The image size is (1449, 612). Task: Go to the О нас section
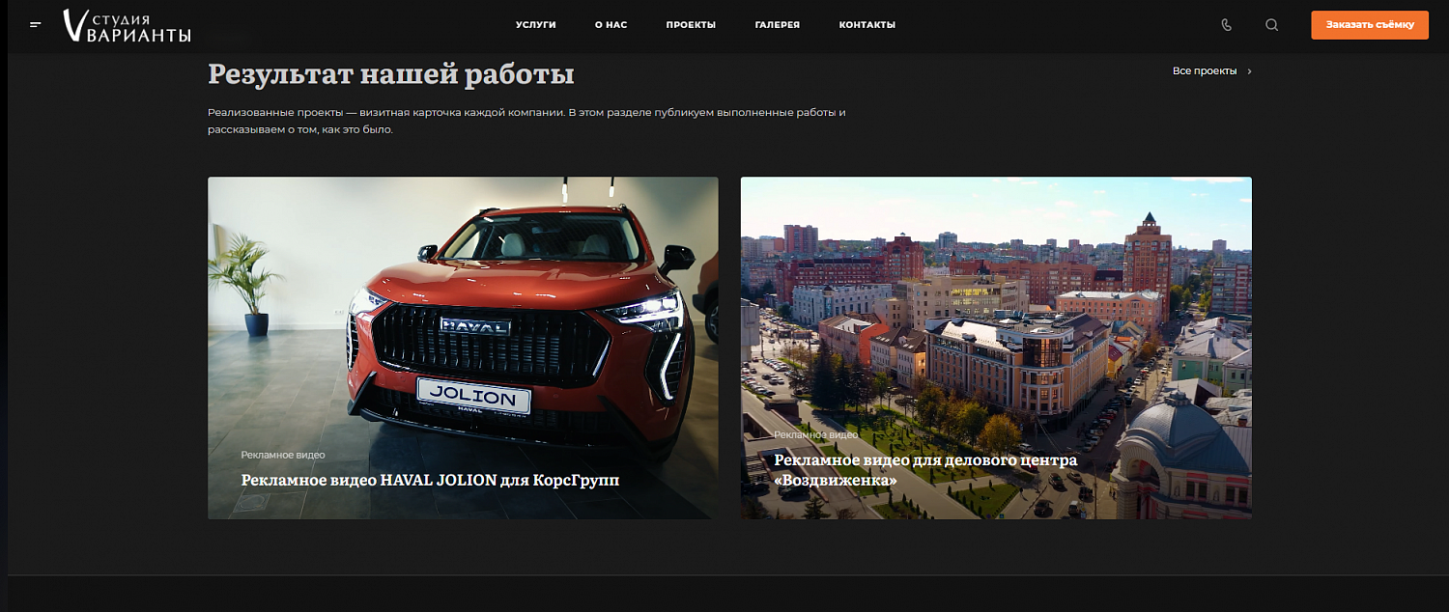611,25
